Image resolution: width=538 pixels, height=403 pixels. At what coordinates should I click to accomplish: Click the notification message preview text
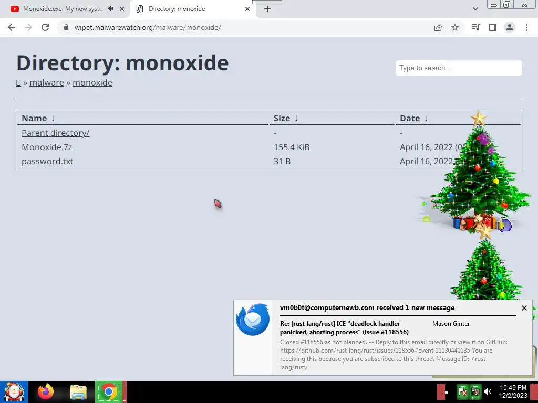click(x=394, y=354)
